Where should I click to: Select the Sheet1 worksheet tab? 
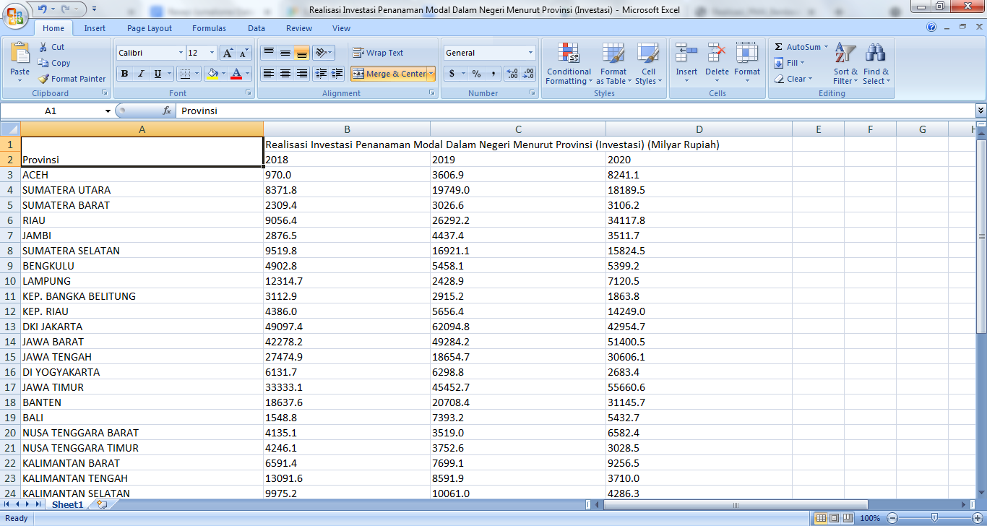pyautogui.click(x=67, y=505)
